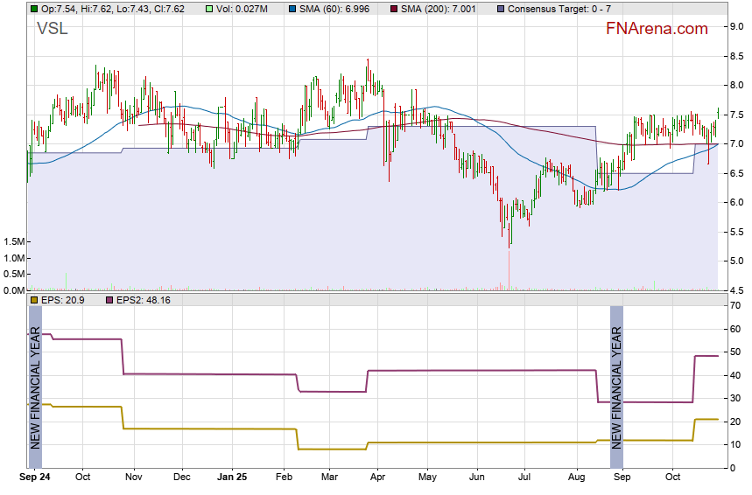Click the purple EPS2 legend swatch
Screen dimensions: 752x495
(109, 300)
